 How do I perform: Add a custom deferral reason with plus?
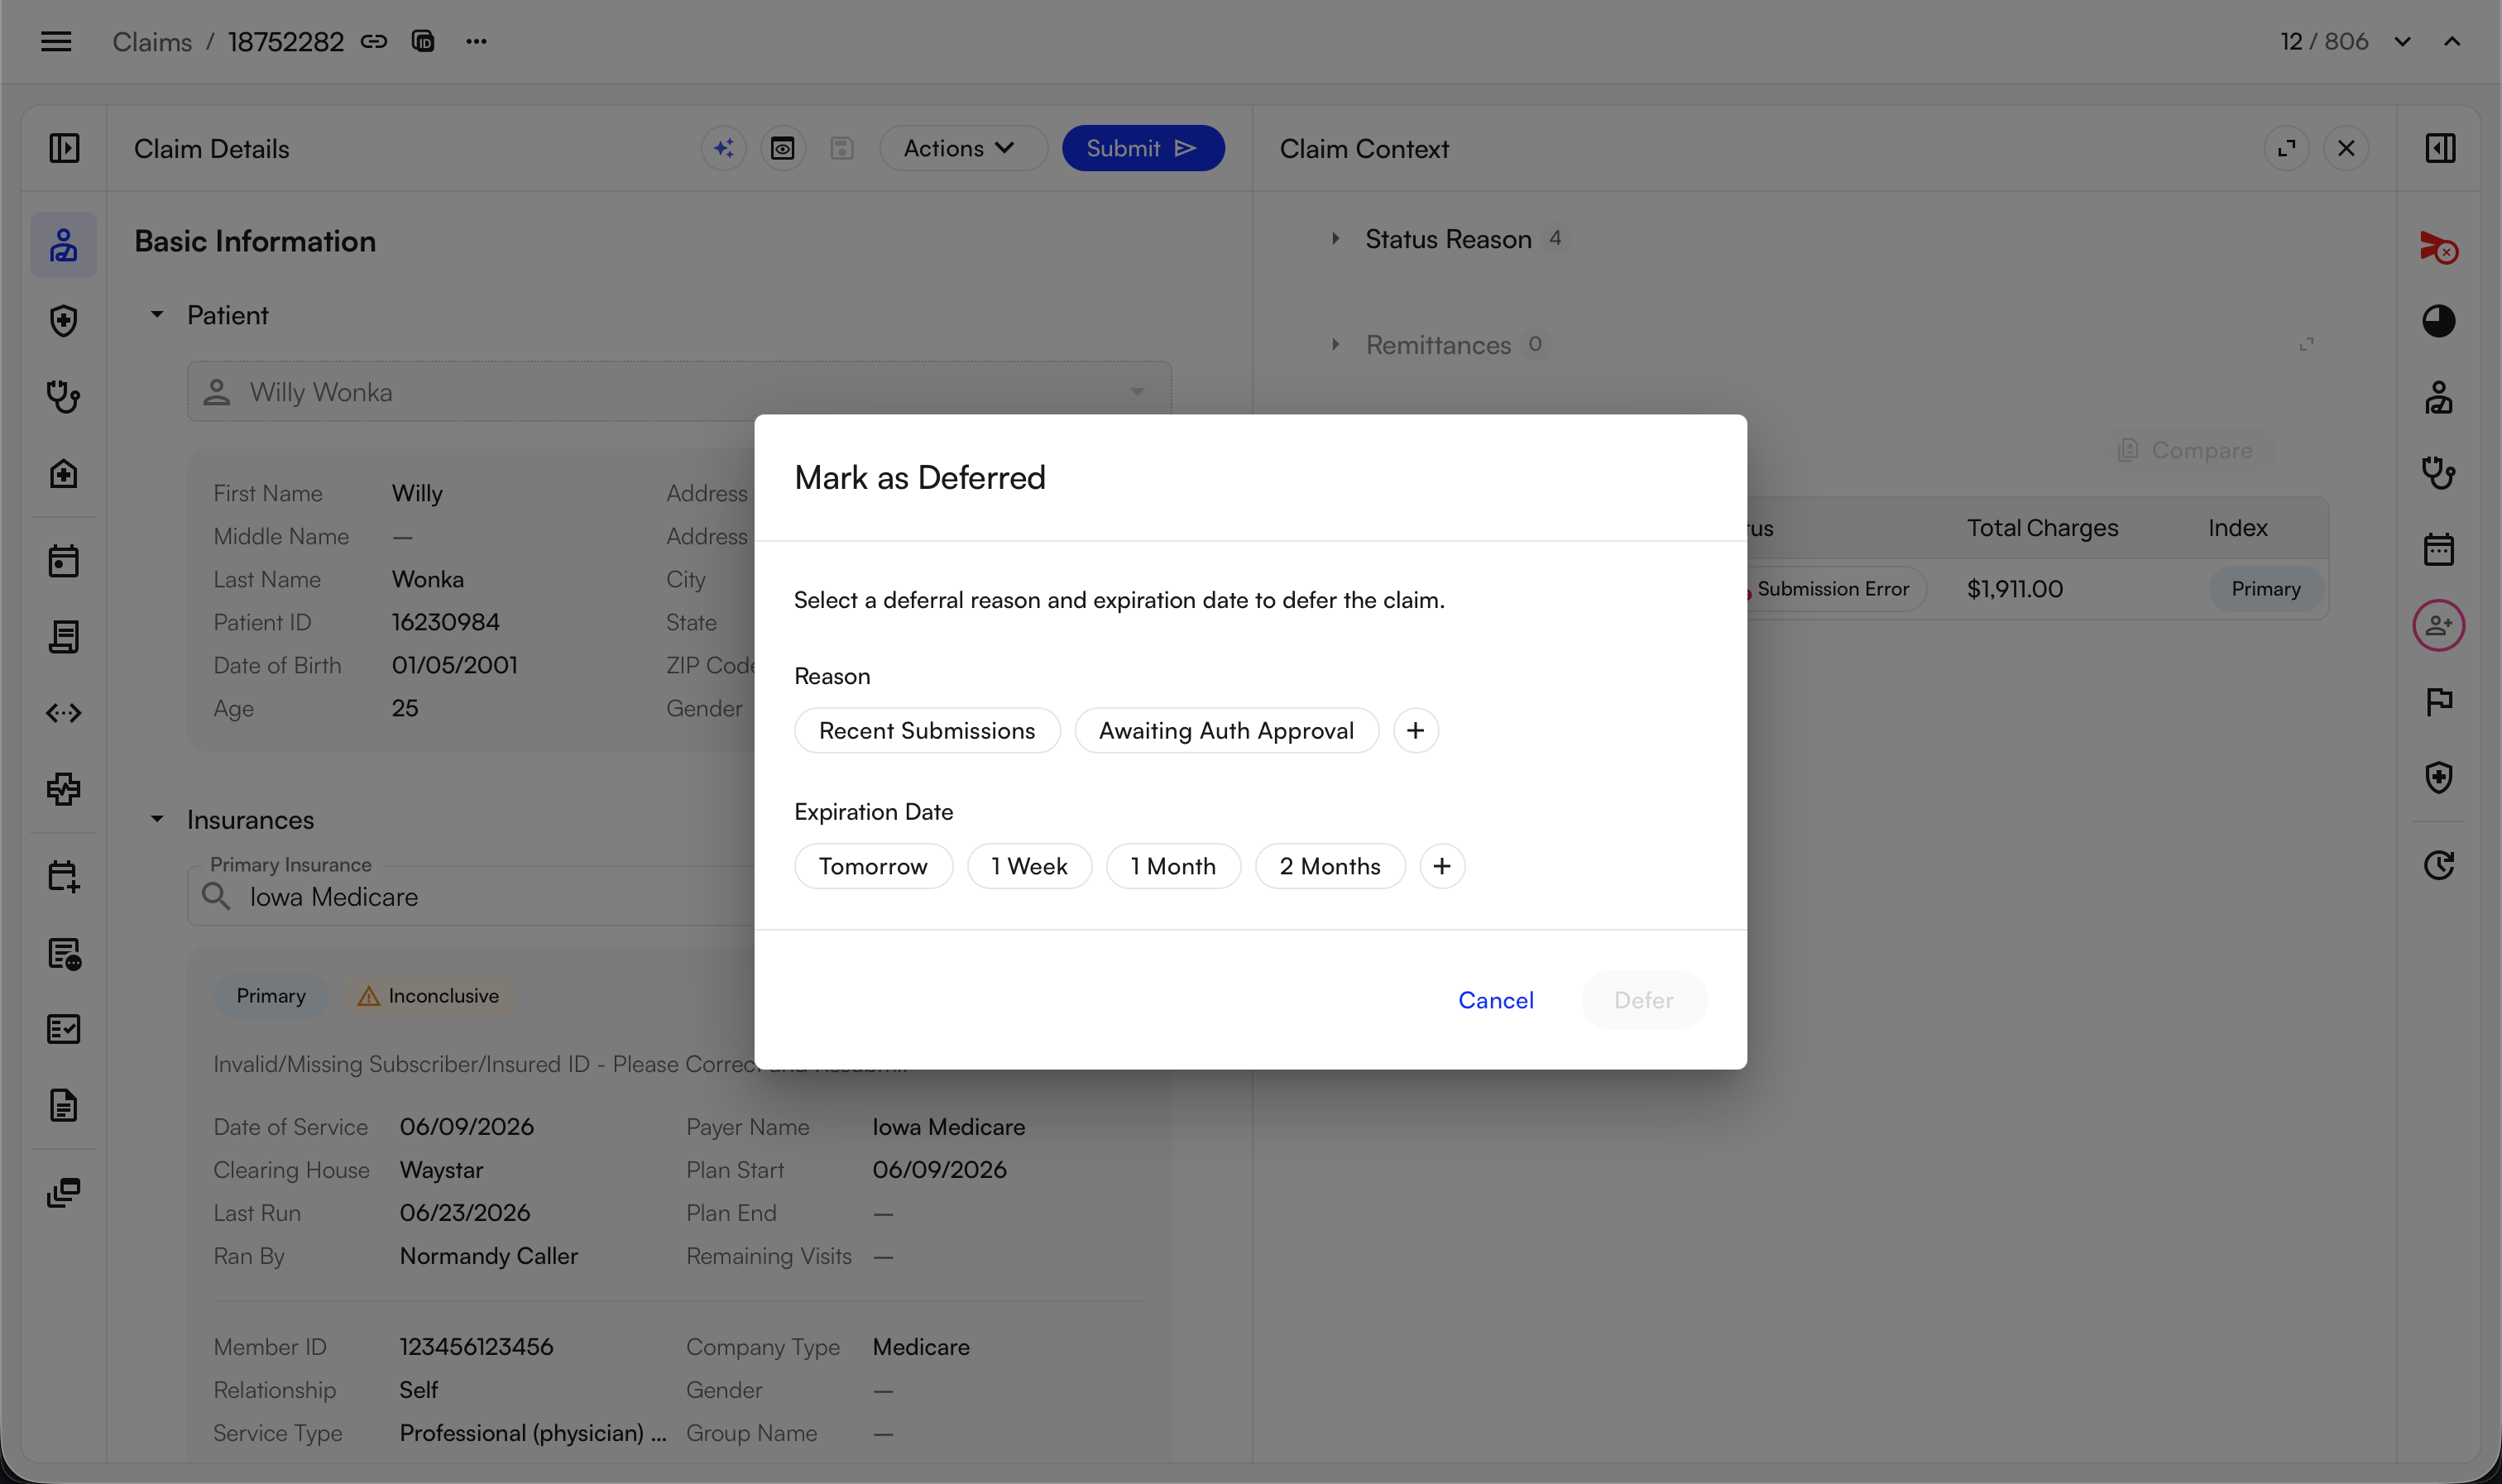[x=1415, y=731]
